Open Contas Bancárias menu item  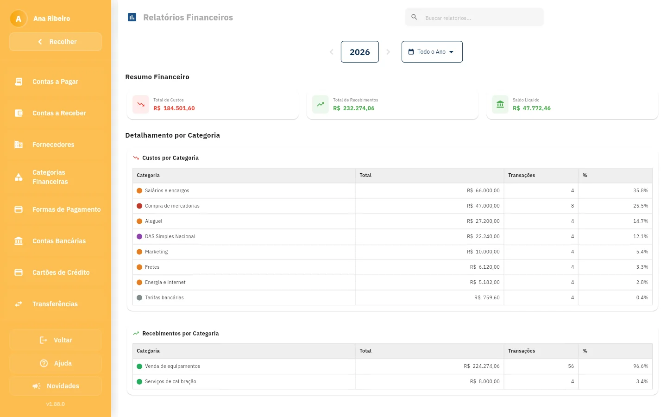(x=56, y=241)
